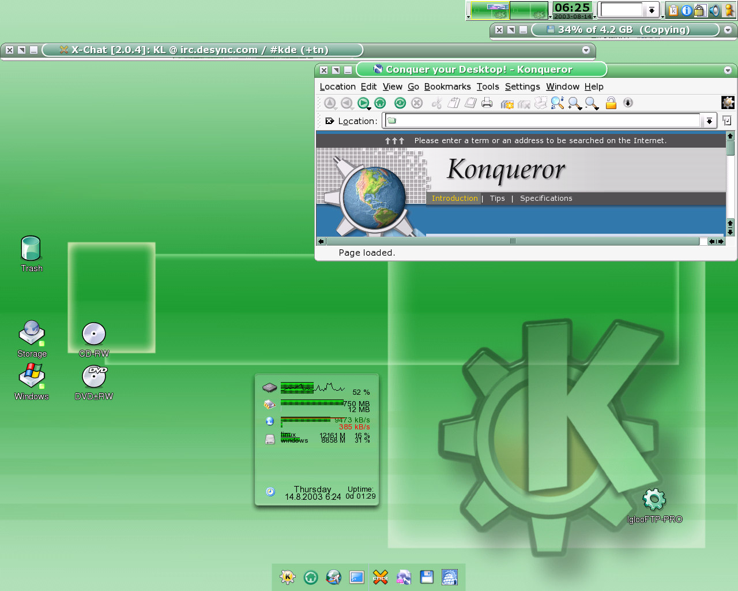
Task: Open the Specifications link on Konqueror page
Action: (546, 198)
